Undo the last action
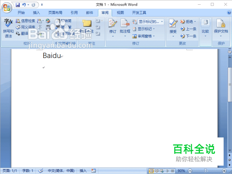Screen dimensions: 232x174 (24, 5)
